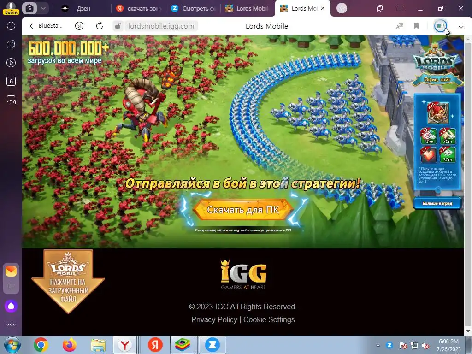Click the extension icon beside downloads
The height and width of the screenshot is (354, 472).
[440, 26]
